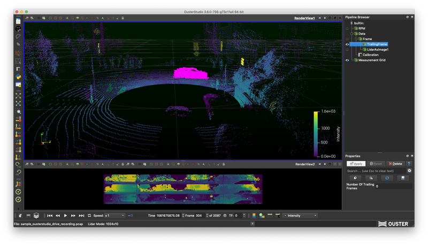
Task: Collapse the Data node in Pipeline Browser
Action: click(351, 34)
